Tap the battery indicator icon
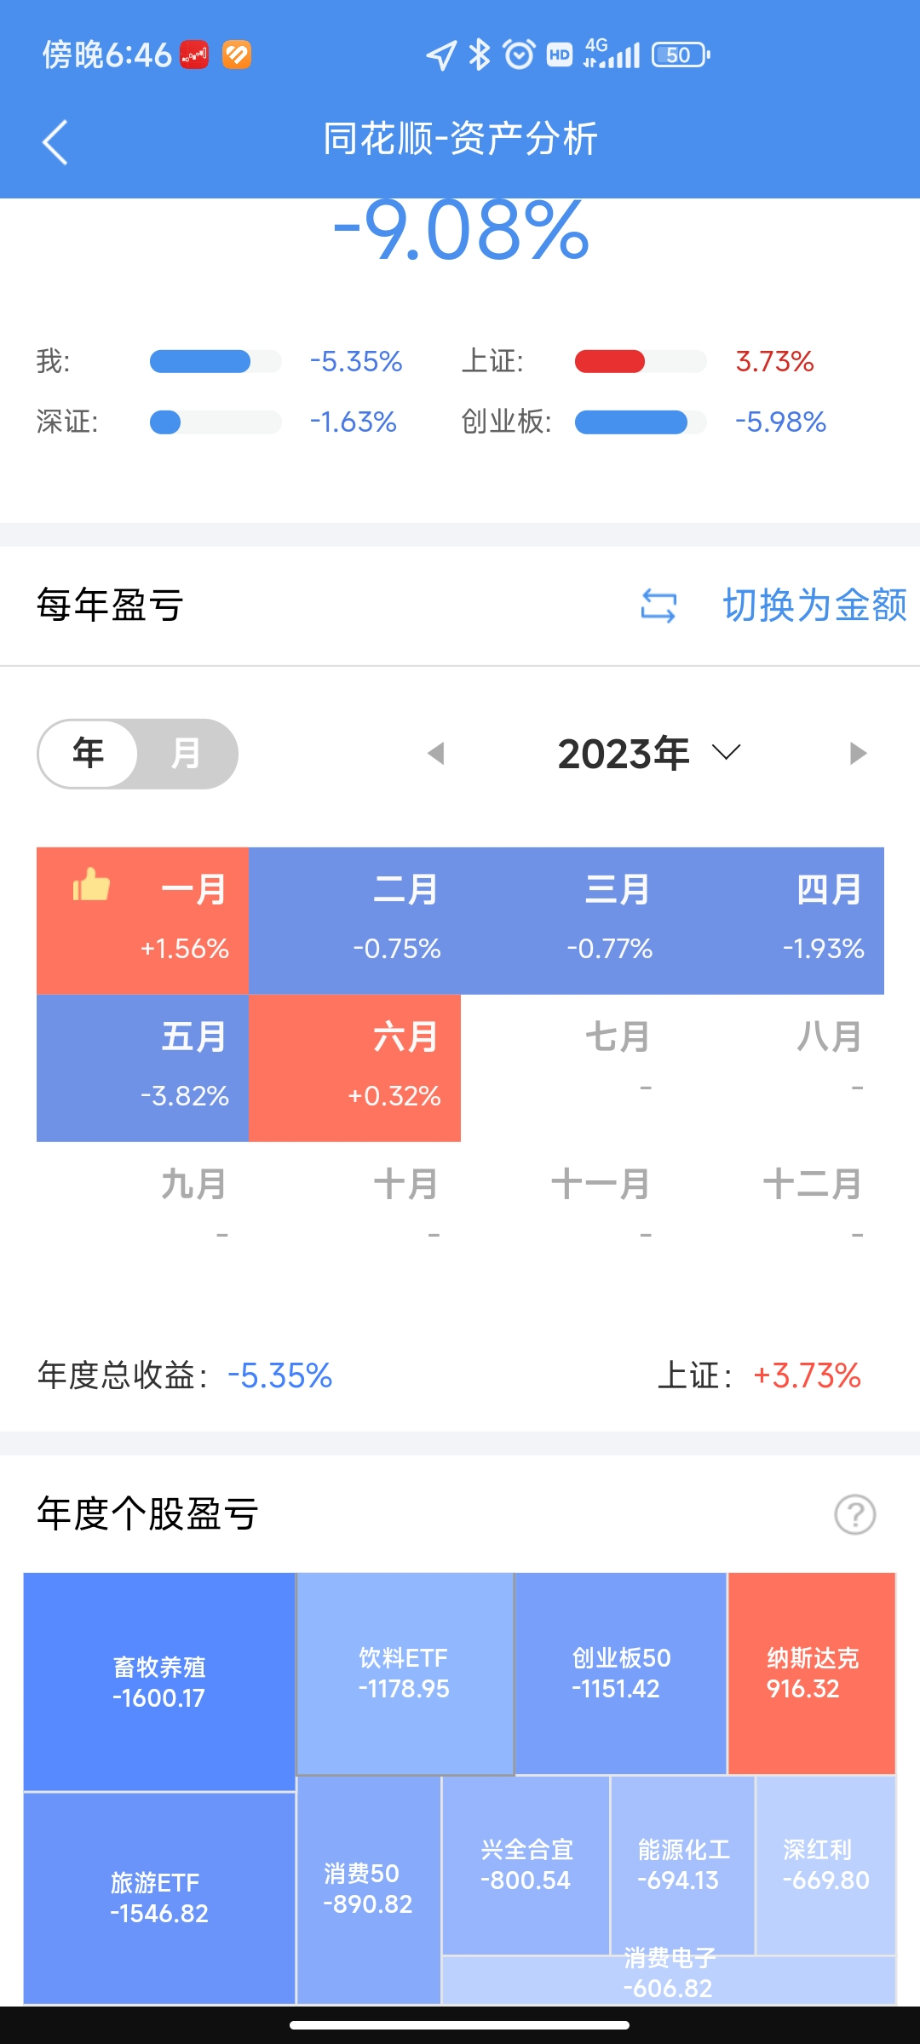This screenshot has width=920, height=2044. pyautogui.click(x=680, y=55)
